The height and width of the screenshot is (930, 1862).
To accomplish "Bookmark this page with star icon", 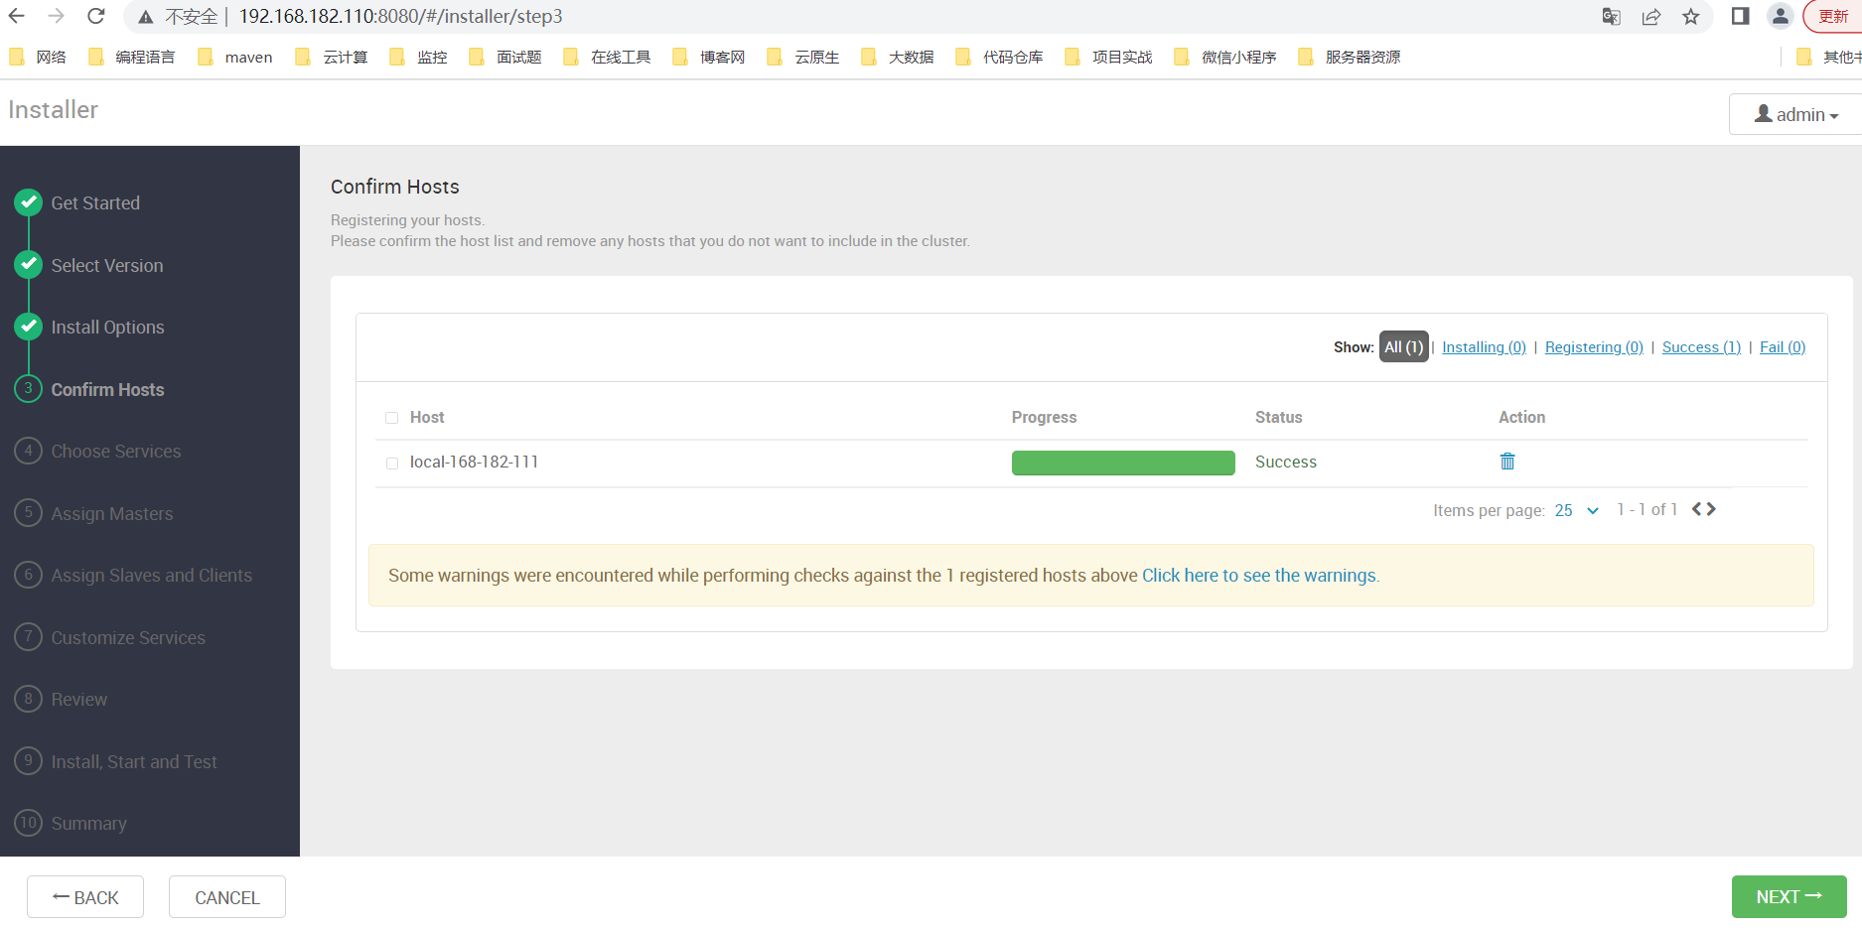I will 1691,17.
